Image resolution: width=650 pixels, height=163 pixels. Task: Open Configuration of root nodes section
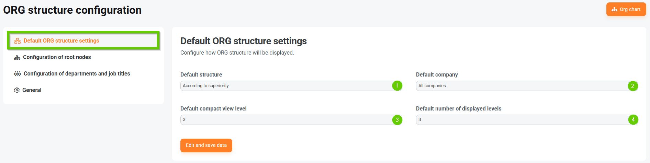point(57,57)
